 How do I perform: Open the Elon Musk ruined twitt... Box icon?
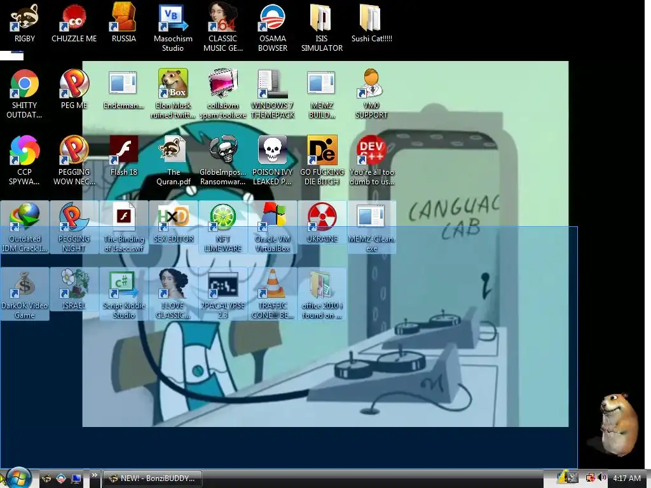(173, 95)
